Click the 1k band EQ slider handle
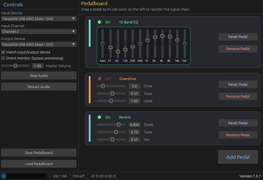The width and height of the screenshot is (263, 180). [148, 41]
